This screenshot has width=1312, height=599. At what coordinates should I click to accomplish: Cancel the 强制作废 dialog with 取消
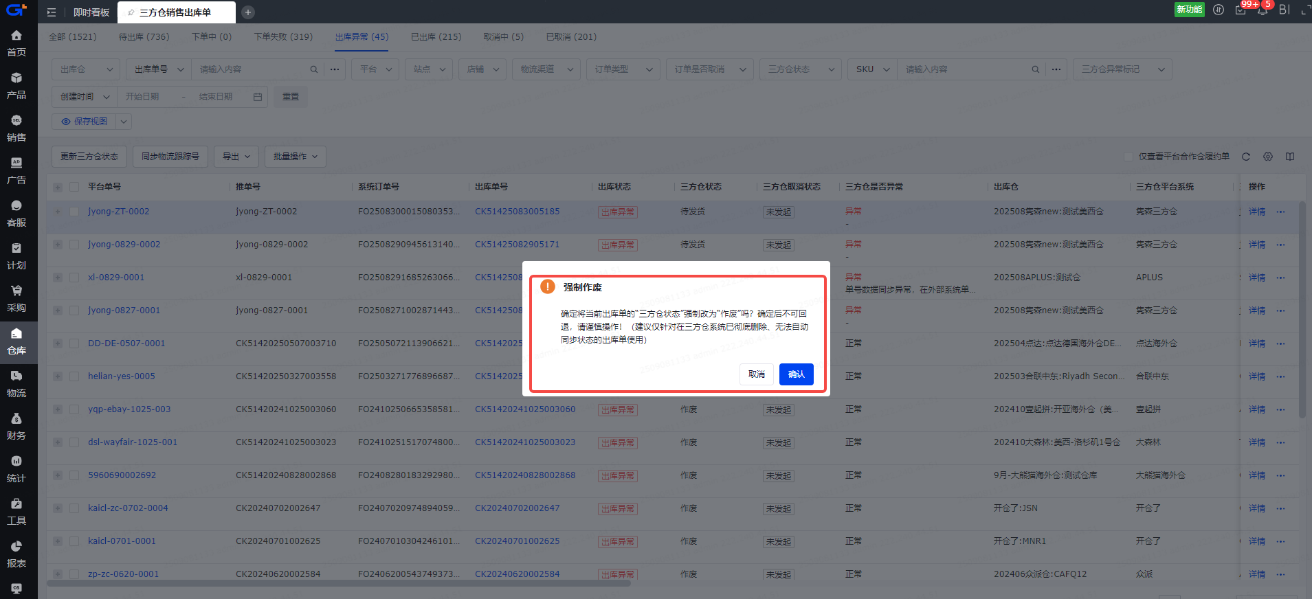click(757, 374)
